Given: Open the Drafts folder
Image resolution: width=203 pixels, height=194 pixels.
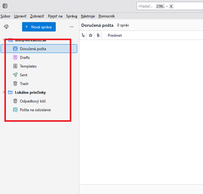Looking at the screenshot, I should [x=25, y=58].
